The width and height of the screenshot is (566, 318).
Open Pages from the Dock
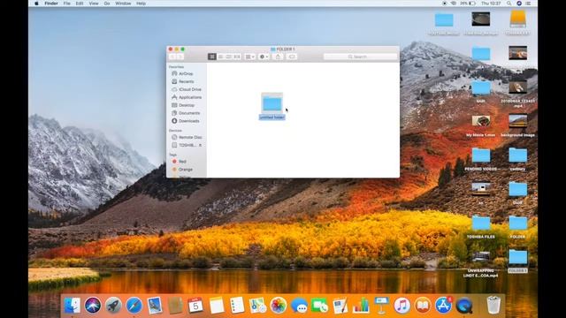(x=340, y=306)
